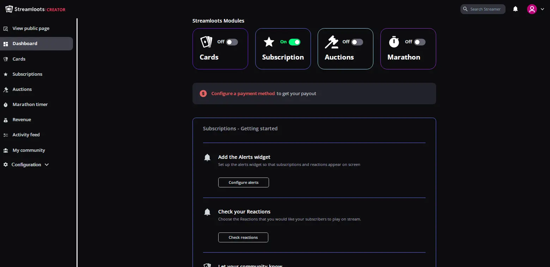
Task: Select Dashboard in the sidebar
Action: (x=37, y=44)
